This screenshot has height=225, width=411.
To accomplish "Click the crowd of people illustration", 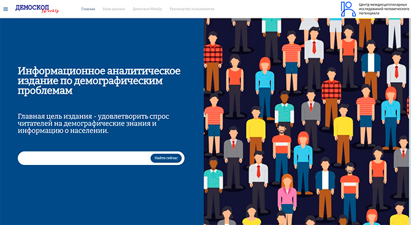I will pos(306,121).
